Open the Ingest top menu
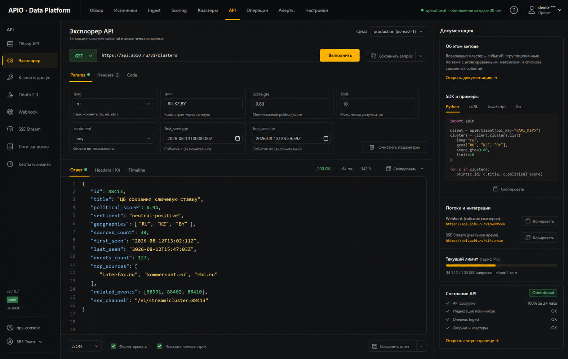 [154, 10]
